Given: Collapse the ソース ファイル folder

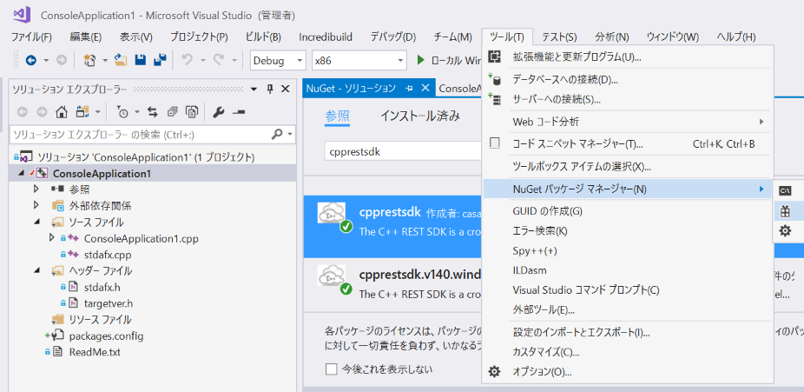Looking at the screenshot, I should point(36,222).
